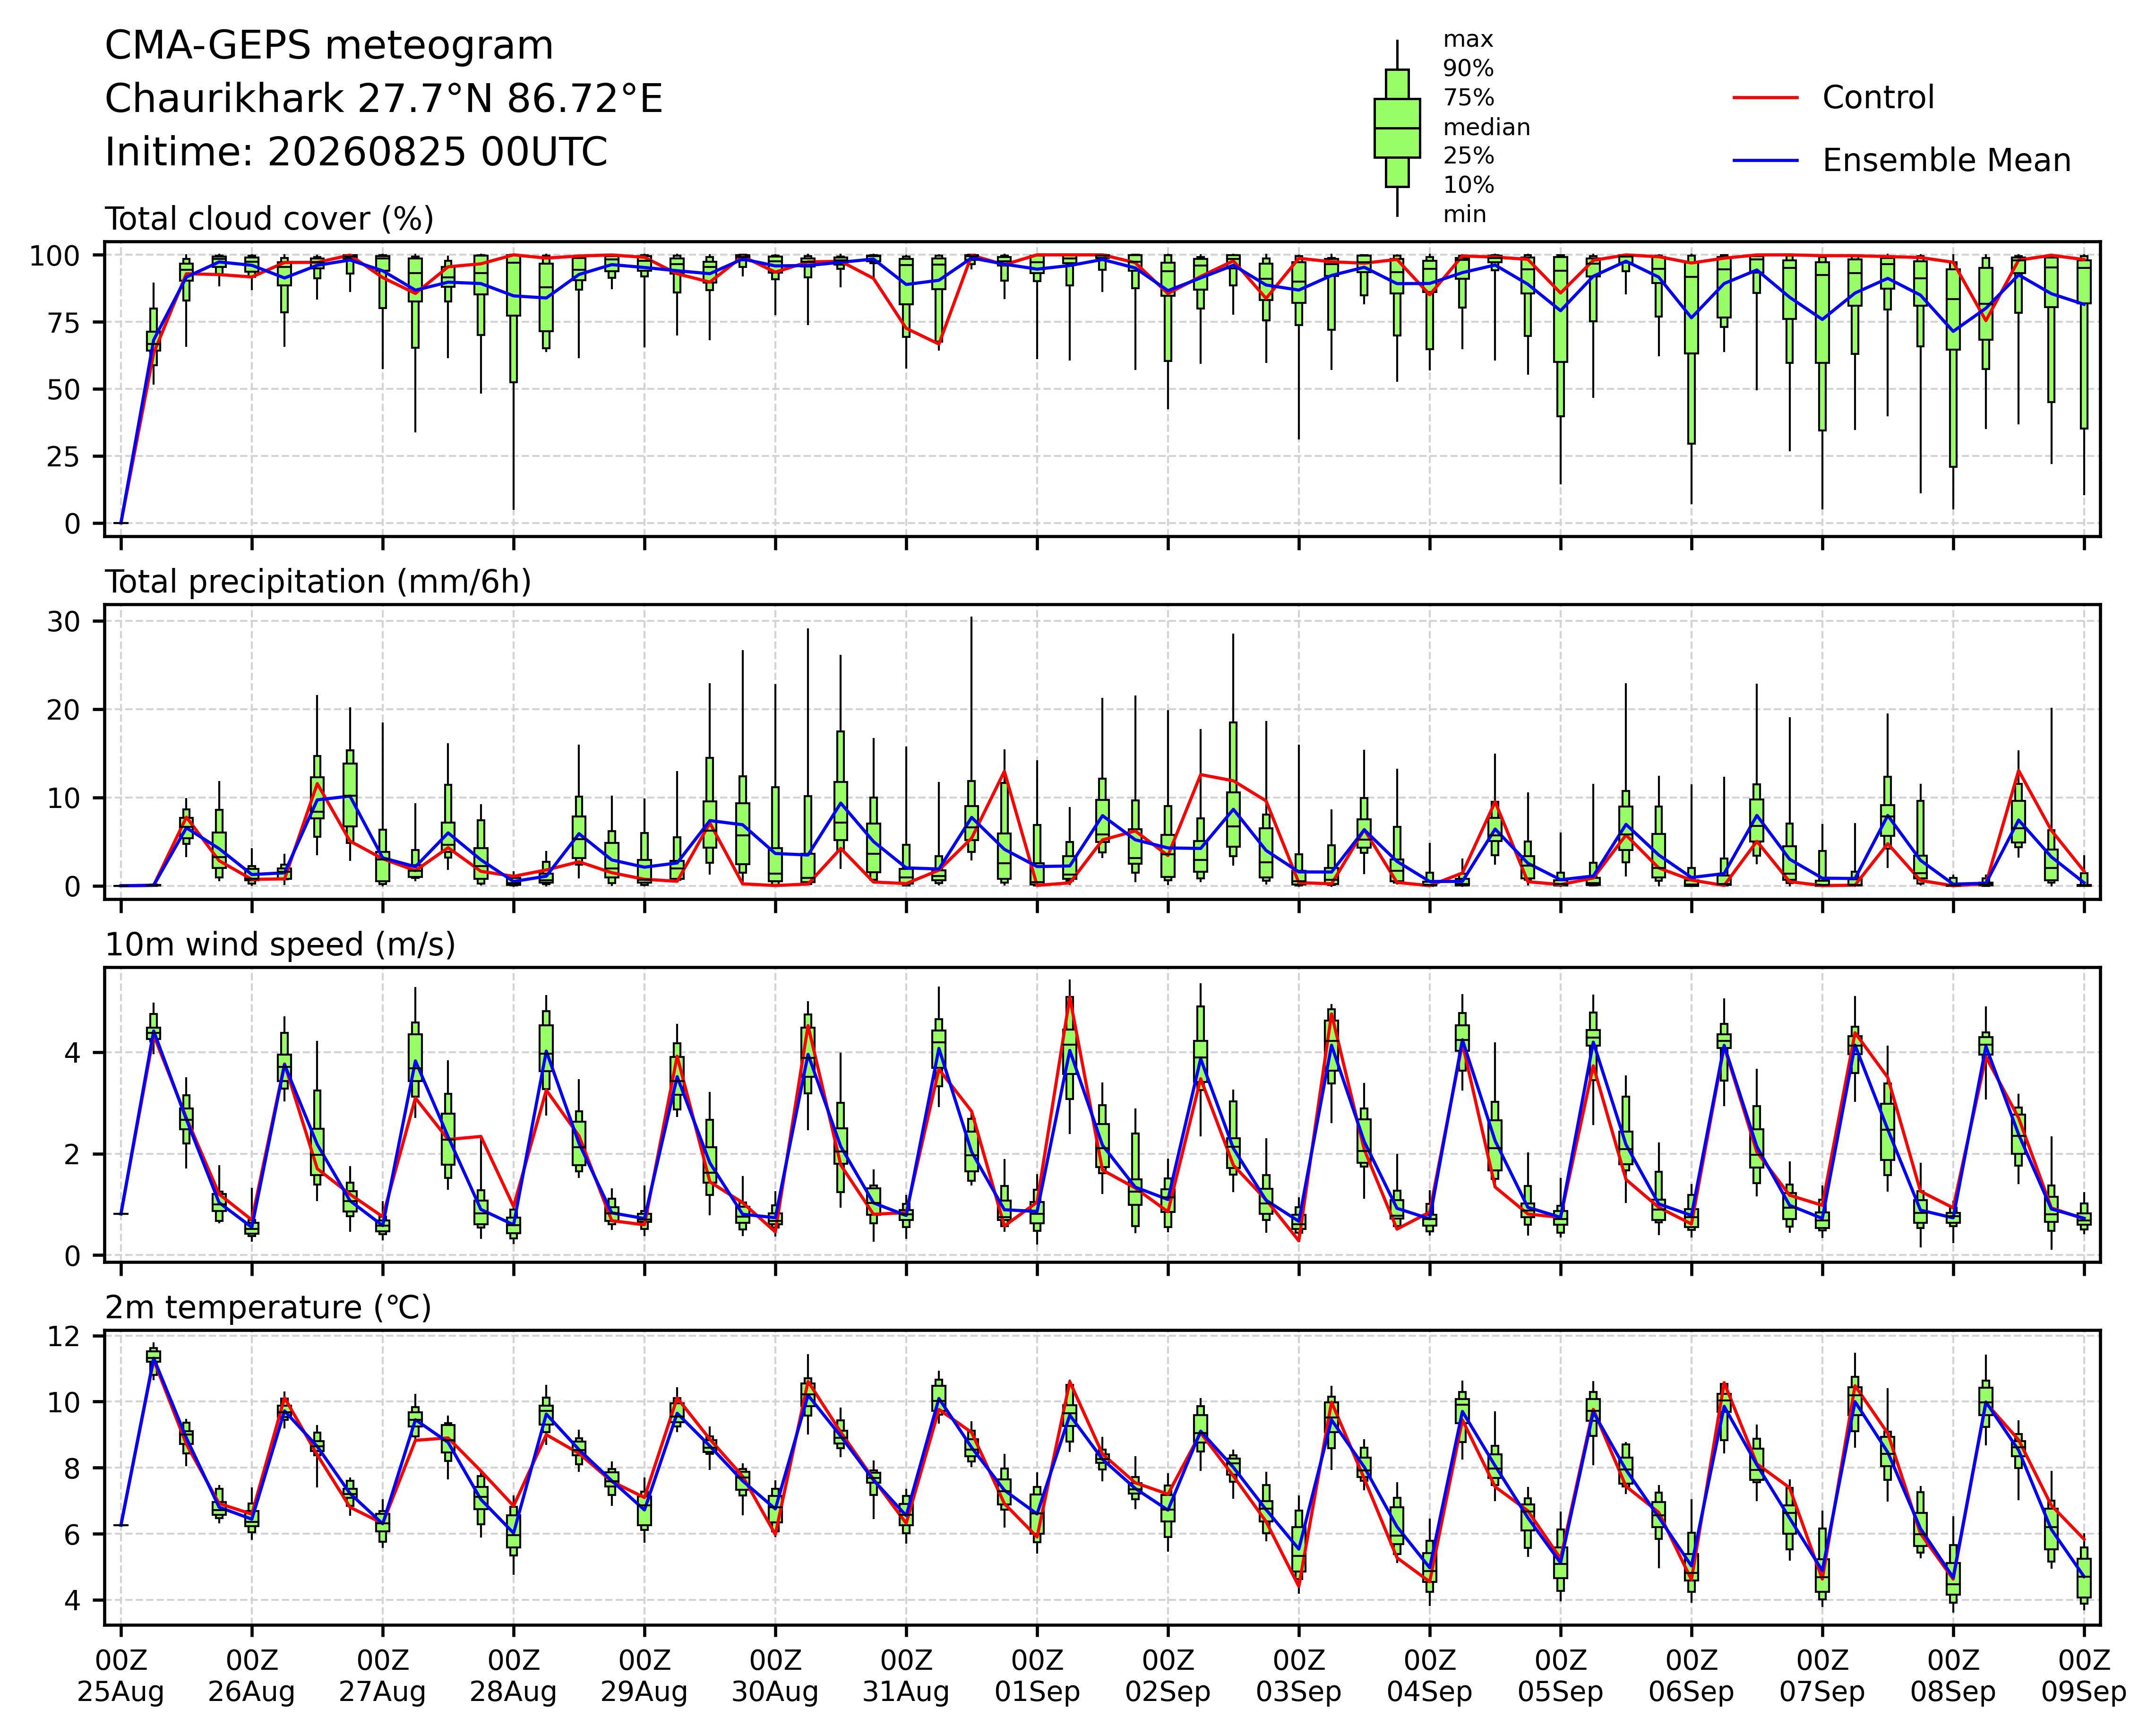
Task: Click the '00Z 25Aug' x-axis tick label
Action: coord(121,1676)
